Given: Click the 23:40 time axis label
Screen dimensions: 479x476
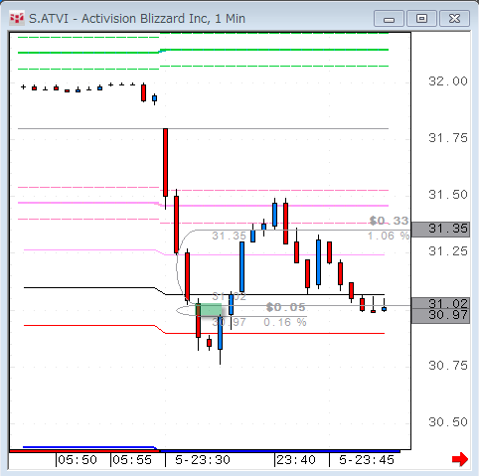Looking at the screenshot, I should pyautogui.click(x=296, y=460).
